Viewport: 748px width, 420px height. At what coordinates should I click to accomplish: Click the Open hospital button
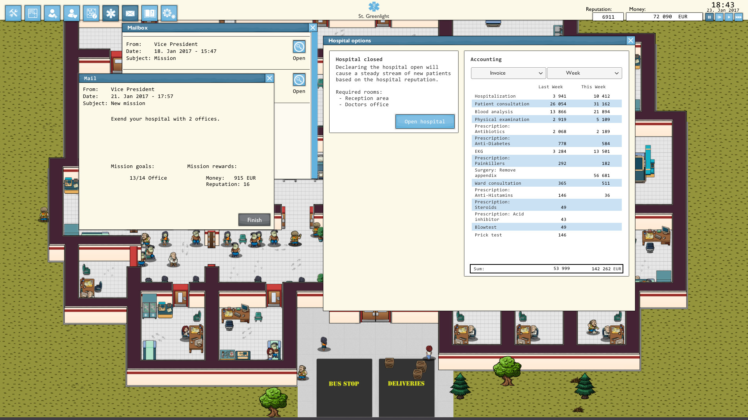pos(425,122)
